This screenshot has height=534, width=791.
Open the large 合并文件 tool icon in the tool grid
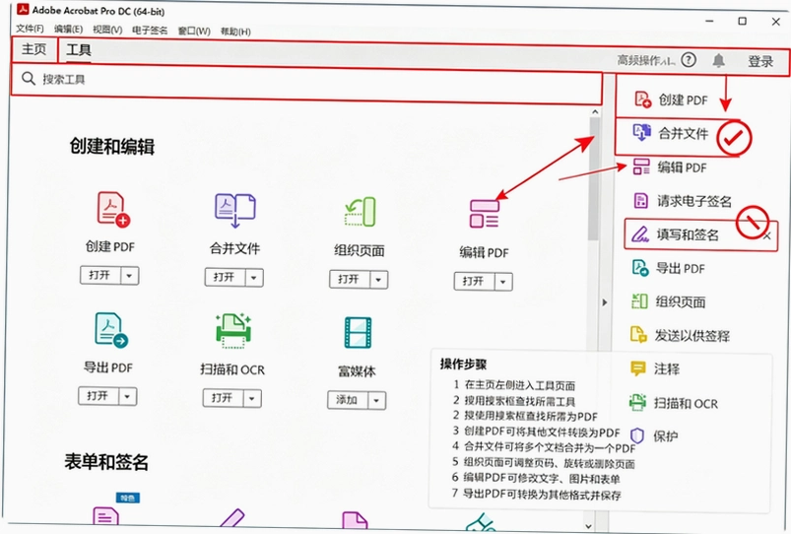tap(235, 211)
